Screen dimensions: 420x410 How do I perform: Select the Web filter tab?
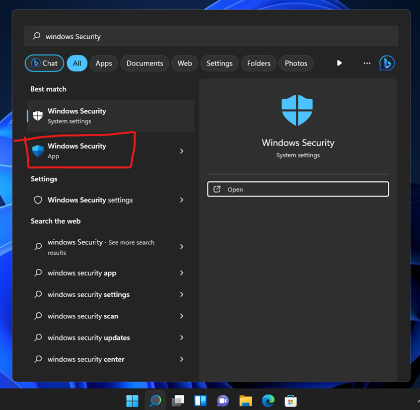coord(184,63)
